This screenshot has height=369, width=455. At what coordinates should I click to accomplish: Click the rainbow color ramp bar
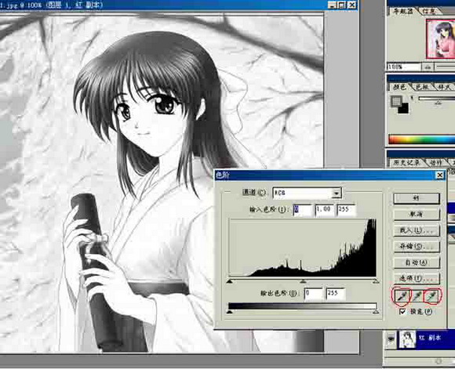(x=421, y=139)
